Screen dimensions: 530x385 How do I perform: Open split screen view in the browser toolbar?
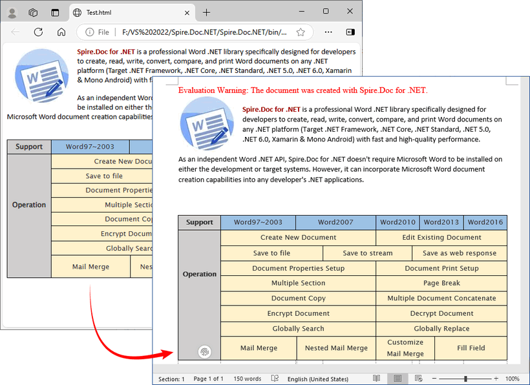point(349,32)
